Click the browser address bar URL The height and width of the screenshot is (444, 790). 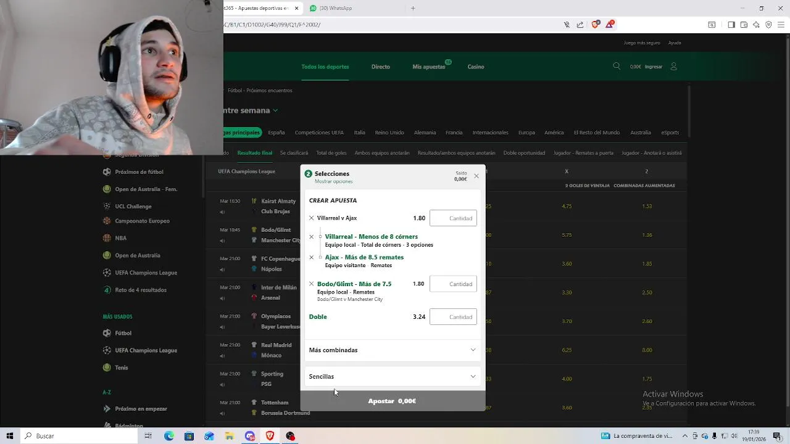tap(272, 25)
